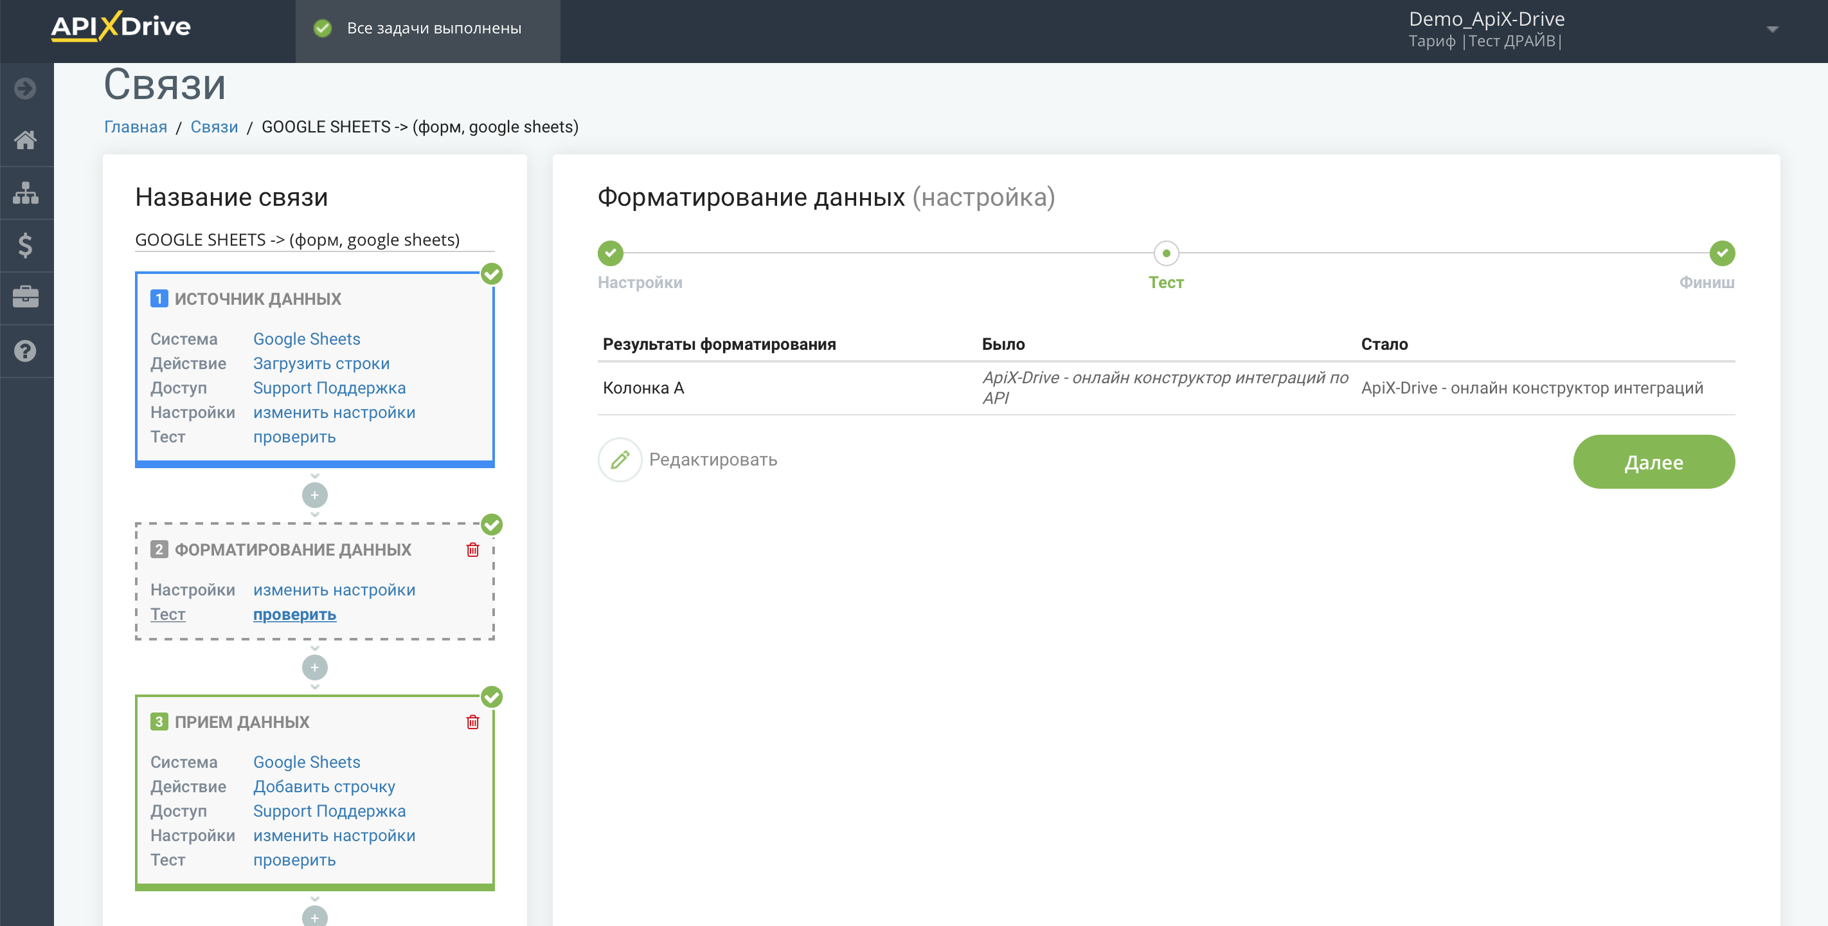
Task: Open the briefcase icon in the sidebar
Action: click(26, 297)
